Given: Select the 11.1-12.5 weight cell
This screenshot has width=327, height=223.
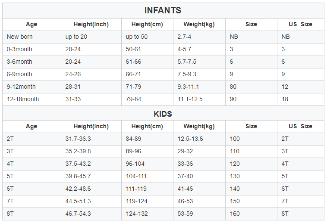Looking at the screenshot, I should (x=190, y=99).
